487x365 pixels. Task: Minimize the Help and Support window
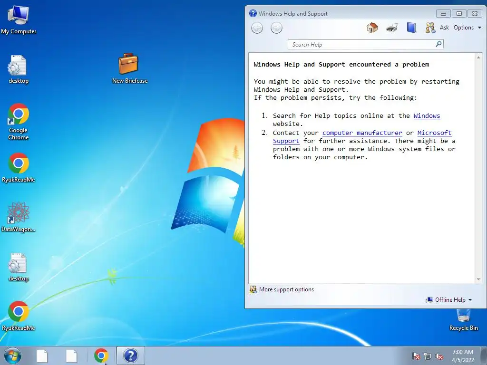(443, 14)
